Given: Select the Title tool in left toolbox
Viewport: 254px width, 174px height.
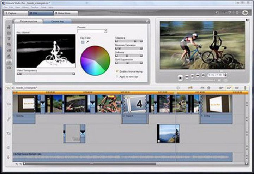Looking at the screenshot, I should [x=9, y=39].
